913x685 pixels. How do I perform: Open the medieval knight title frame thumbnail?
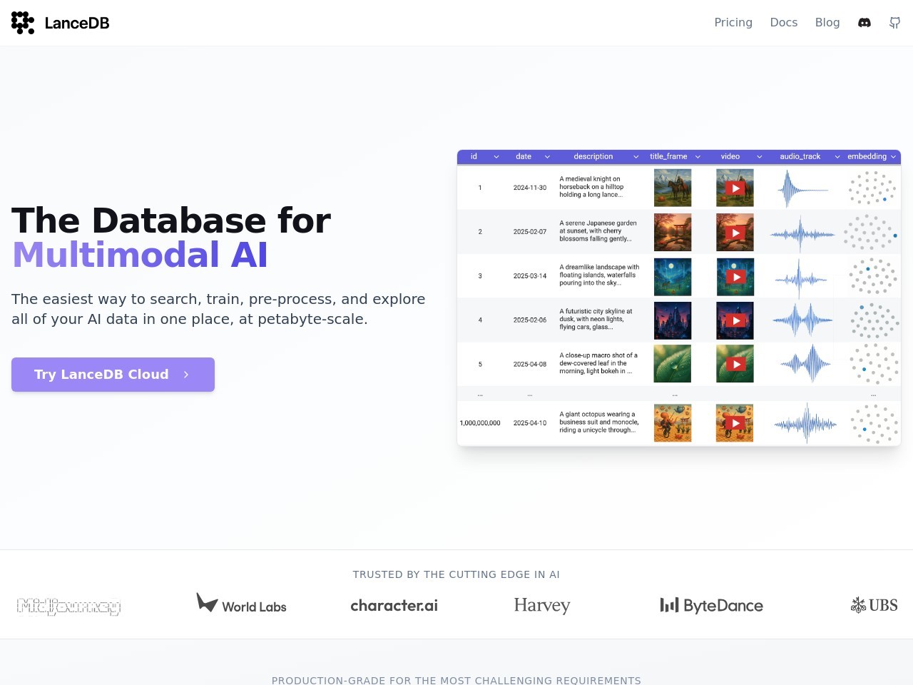[673, 188]
